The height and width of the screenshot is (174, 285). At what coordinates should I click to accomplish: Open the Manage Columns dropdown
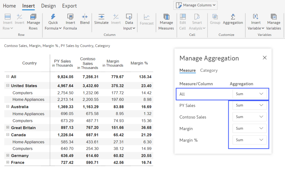[x=195, y=5]
